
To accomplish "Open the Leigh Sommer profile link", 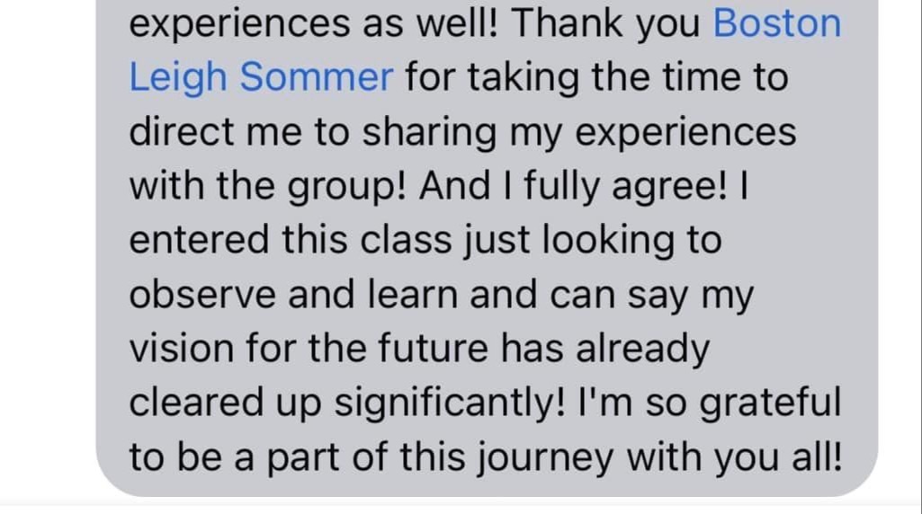I will tap(261, 77).
